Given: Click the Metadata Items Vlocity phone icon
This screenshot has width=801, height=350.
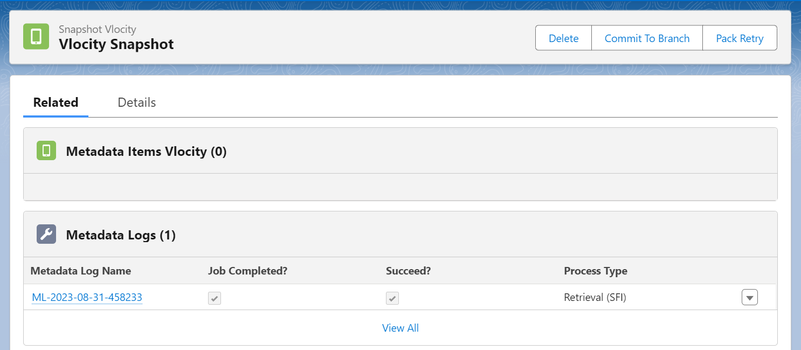Looking at the screenshot, I should pos(46,150).
